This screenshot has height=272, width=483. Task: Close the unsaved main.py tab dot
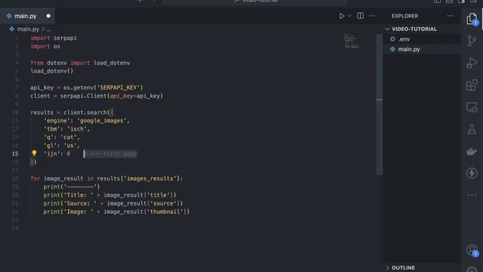click(x=48, y=16)
